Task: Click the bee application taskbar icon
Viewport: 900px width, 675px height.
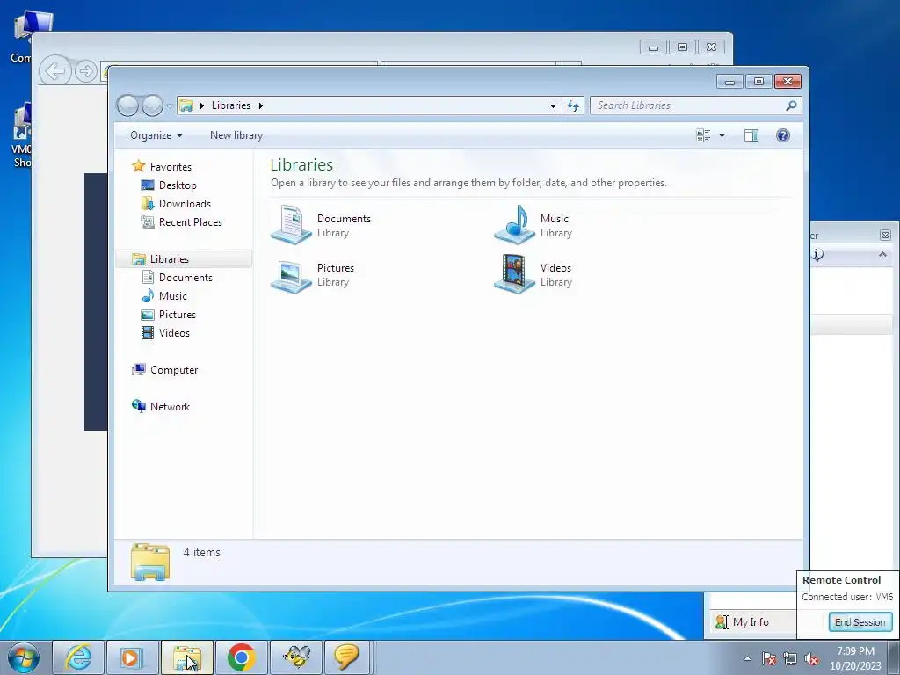Action: pyautogui.click(x=296, y=657)
